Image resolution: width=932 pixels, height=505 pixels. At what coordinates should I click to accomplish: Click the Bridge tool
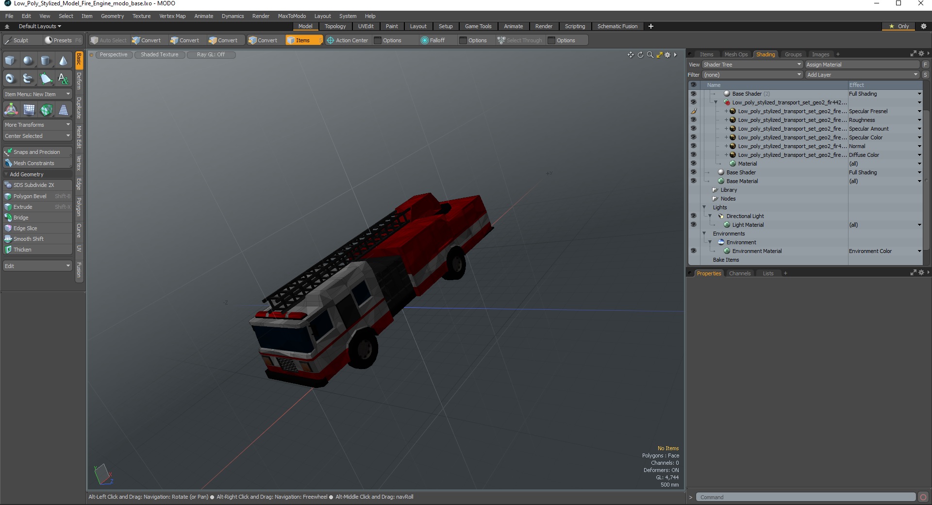38,218
